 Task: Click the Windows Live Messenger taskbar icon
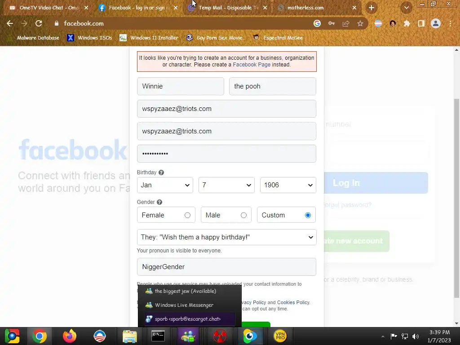188,336
